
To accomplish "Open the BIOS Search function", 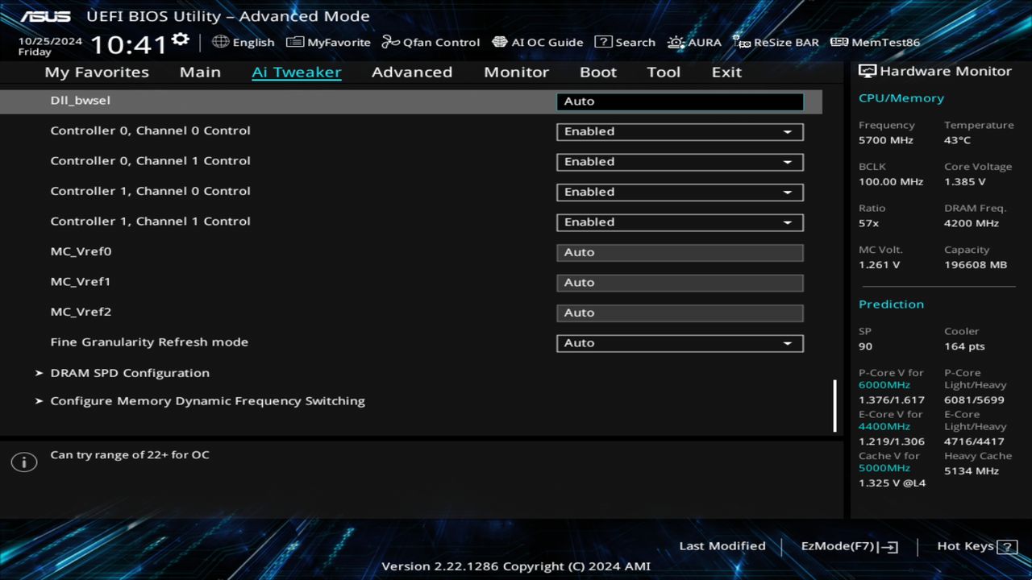I will tap(625, 42).
